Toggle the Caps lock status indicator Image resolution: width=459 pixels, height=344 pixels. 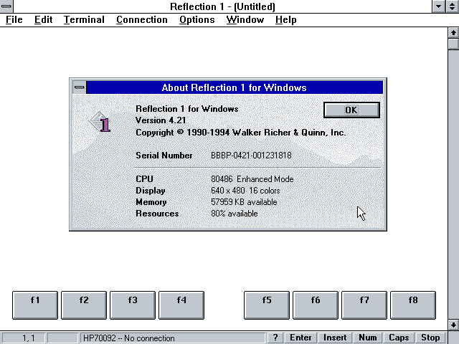tap(399, 338)
